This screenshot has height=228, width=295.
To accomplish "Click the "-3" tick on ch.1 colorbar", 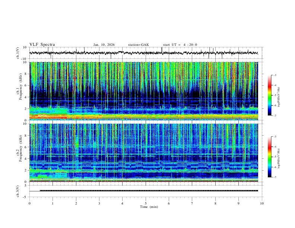I will [x=275, y=75].
